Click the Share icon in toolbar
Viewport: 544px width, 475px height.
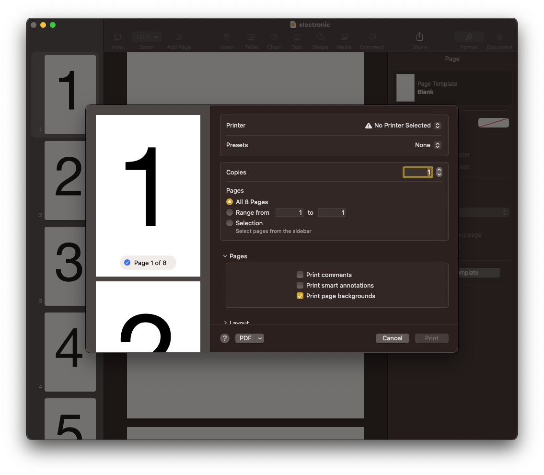pos(419,37)
